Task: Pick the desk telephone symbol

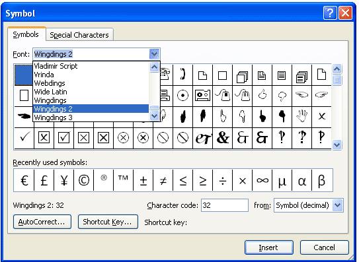Action: click(166, 75)
